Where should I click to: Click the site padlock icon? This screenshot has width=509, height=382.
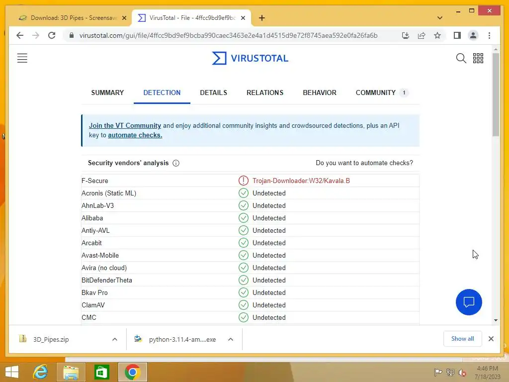pyautogui.click(x=72, y=35)
